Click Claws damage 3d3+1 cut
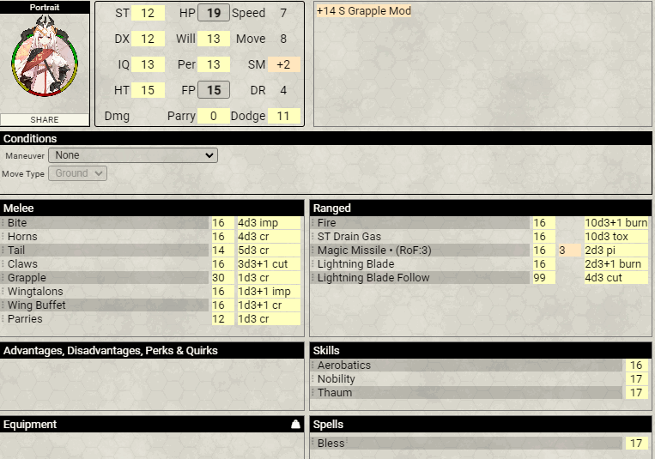This screenshot has height=459, width=655. pos(269,264)
